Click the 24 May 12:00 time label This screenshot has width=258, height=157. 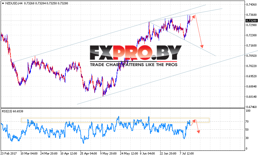pos(129,154)
